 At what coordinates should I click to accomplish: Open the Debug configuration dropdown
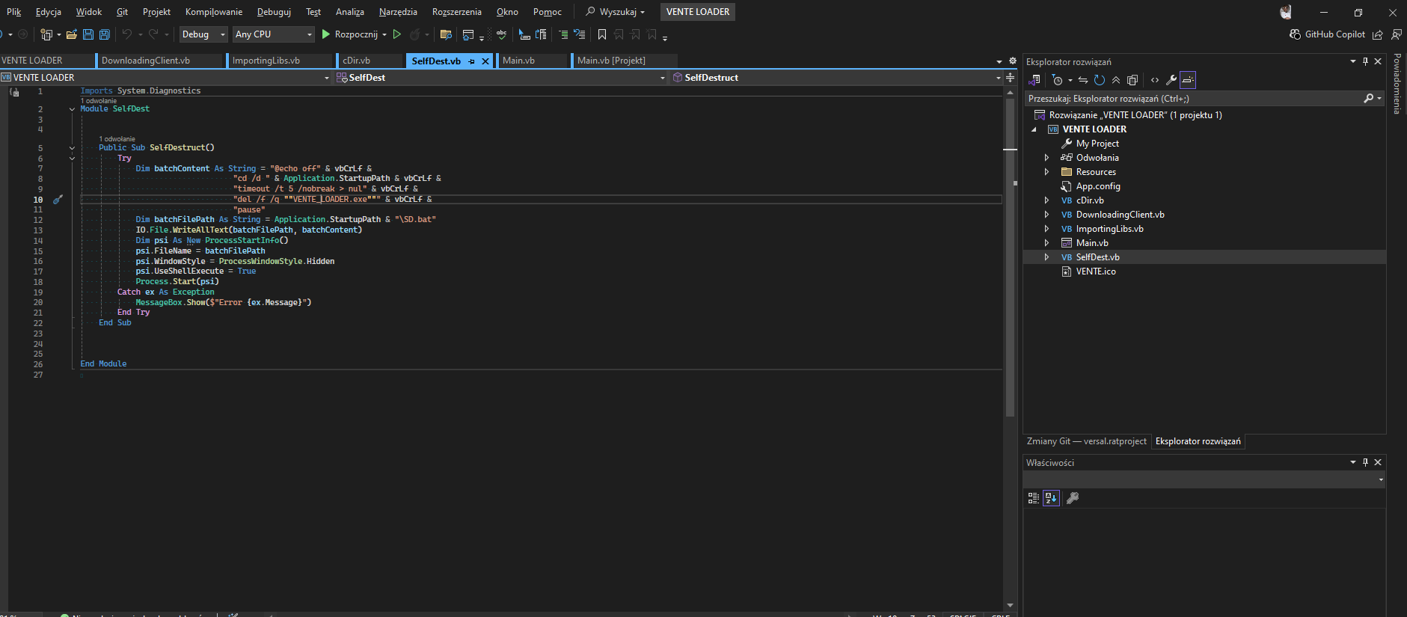coord(203,34)
